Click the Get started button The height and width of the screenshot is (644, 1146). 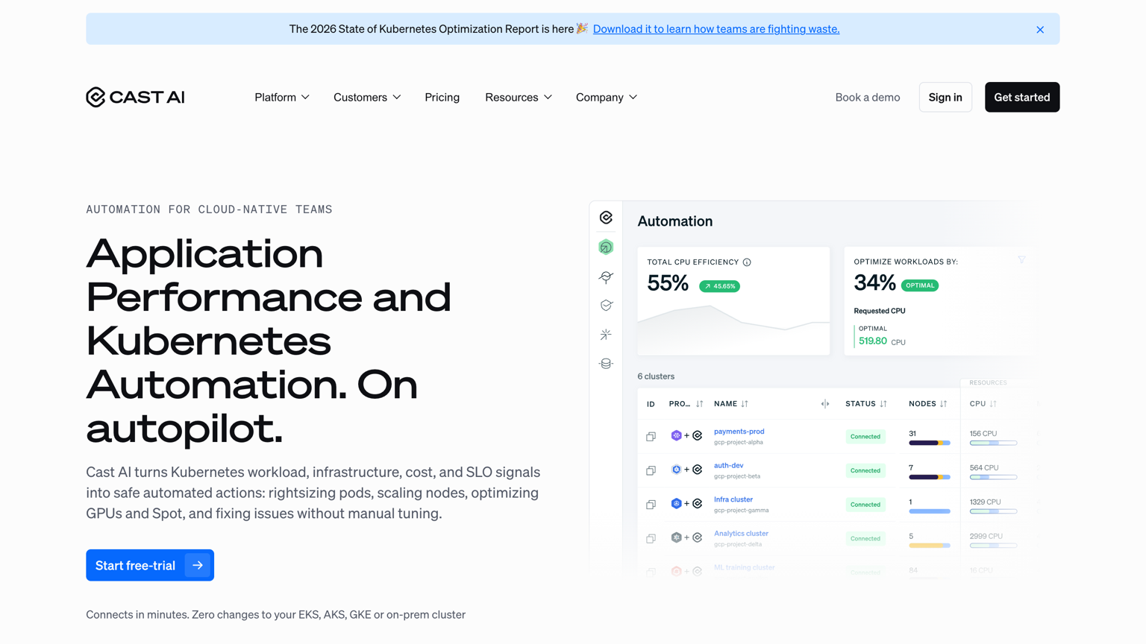(x=1022, y=97)
